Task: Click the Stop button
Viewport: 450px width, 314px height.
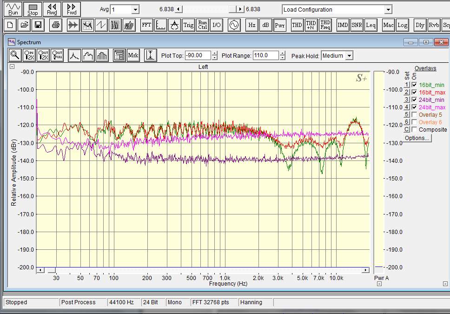Action: pos(33,9)
